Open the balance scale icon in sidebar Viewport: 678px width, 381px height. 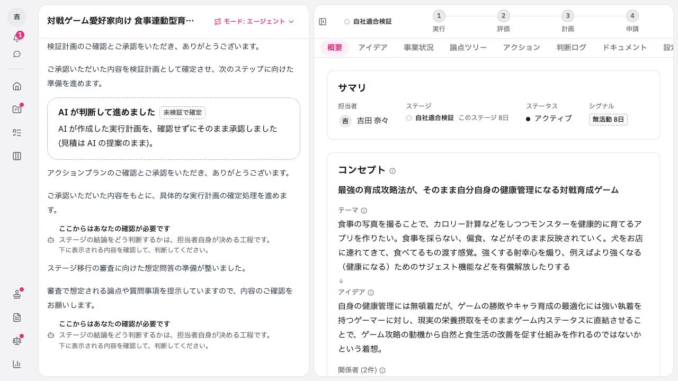(17, 341)
